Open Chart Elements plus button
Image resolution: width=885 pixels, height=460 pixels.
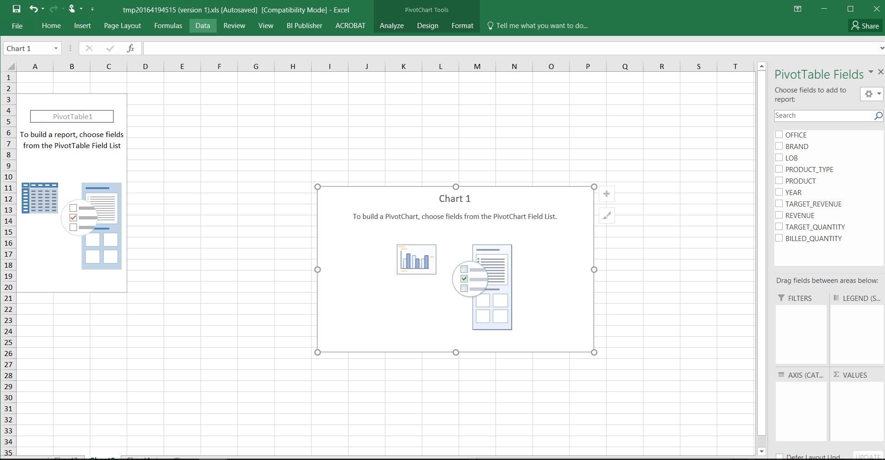pos(607,194)
